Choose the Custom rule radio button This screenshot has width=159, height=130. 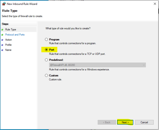tap(46, 75)
